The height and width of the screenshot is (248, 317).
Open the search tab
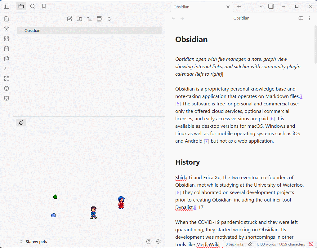pyautogui.click(x=33, y=6)
